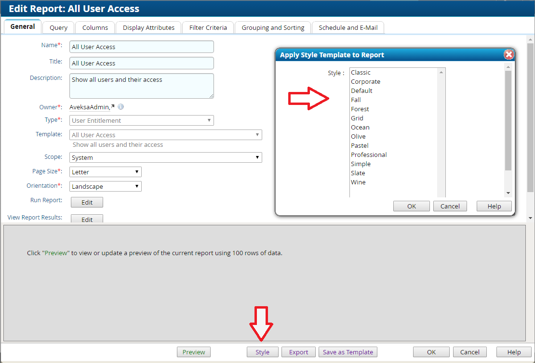Open the Orientation dropdown

point(137,186)
